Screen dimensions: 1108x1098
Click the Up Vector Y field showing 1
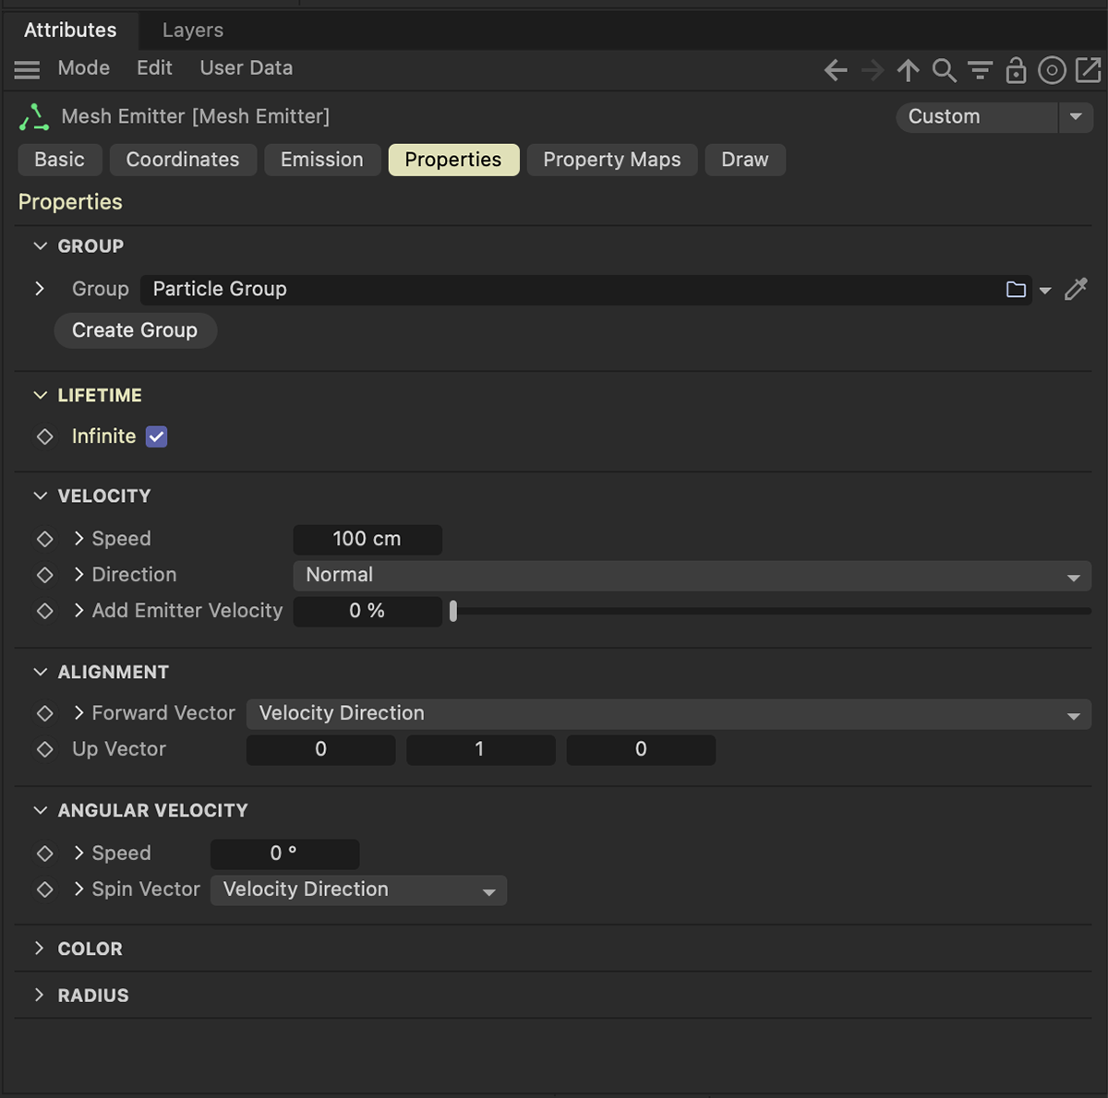tap(481, 750)
